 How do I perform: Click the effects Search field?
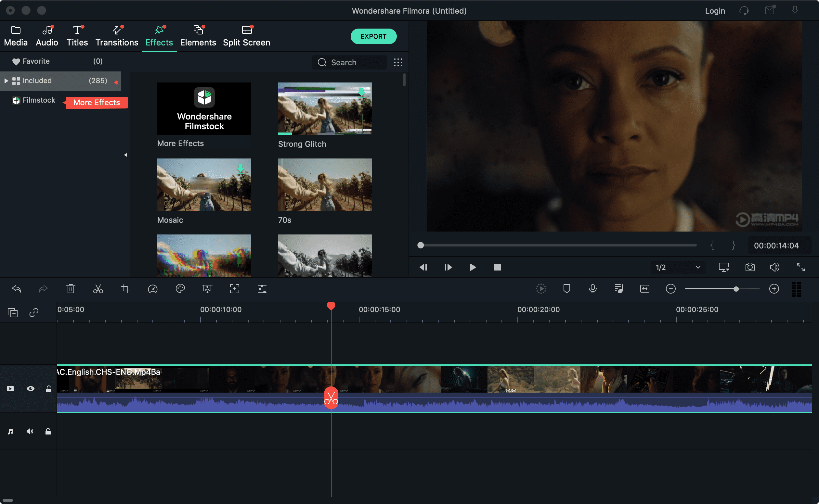point(349,62)
